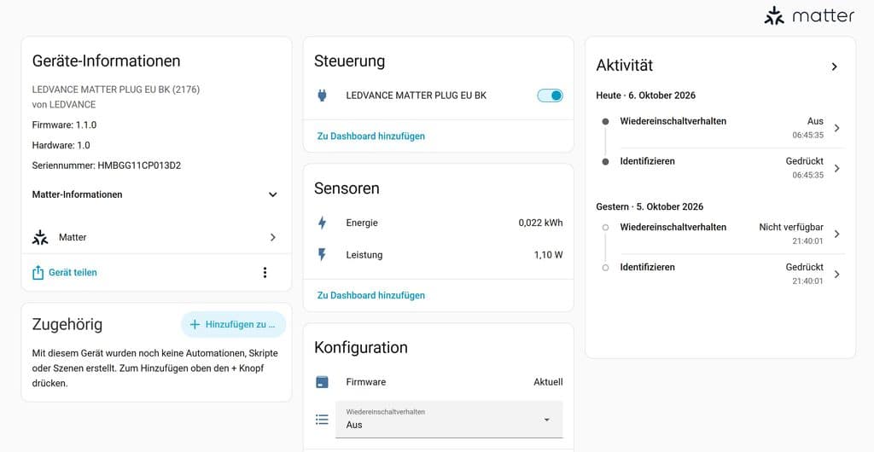Click the Geräte-Informationen heading
Screen dimensions: 874x452
106,61
